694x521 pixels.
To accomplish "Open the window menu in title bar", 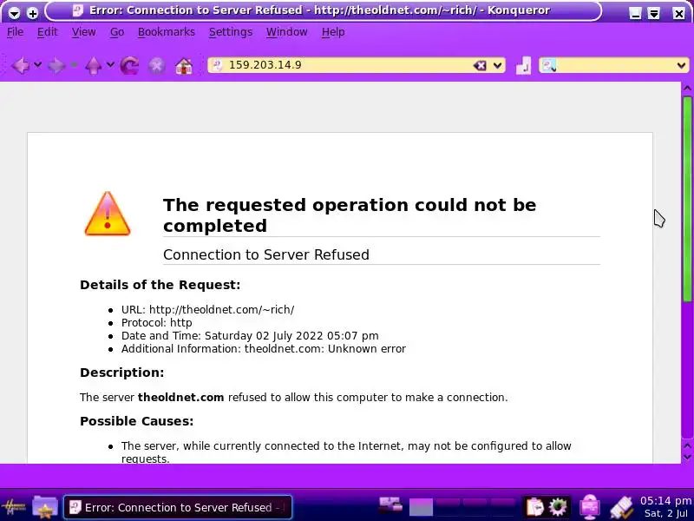I will click(14, 13).
